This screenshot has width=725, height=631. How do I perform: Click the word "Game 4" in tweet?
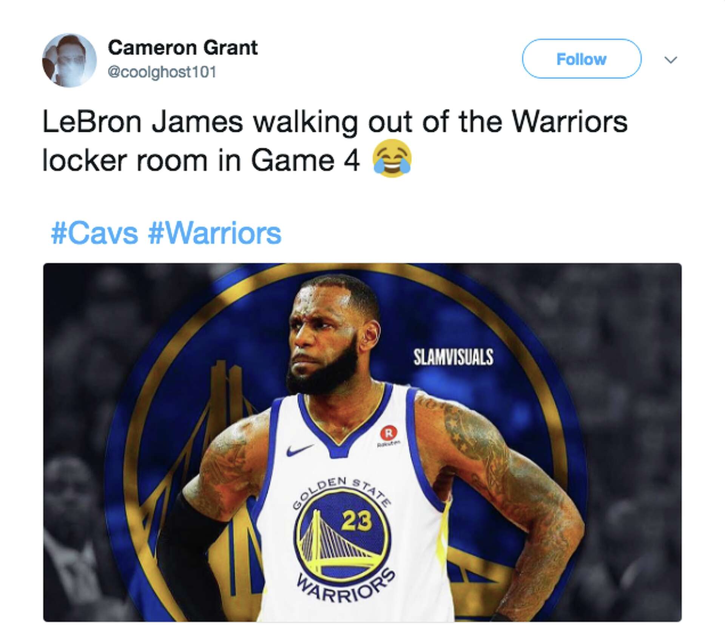click(305, 161)
